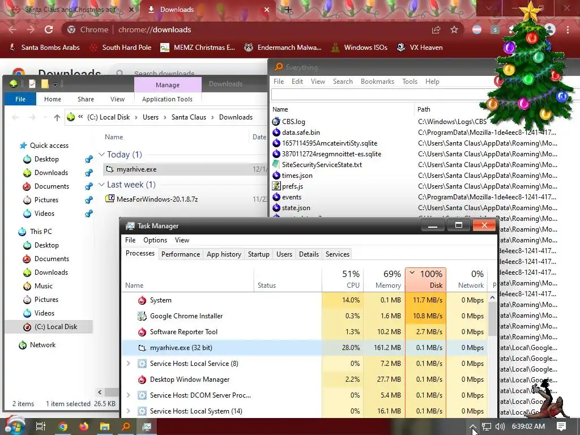The image size is (580, 435).
Task: Reload the Chrome page
Action: 49,29
